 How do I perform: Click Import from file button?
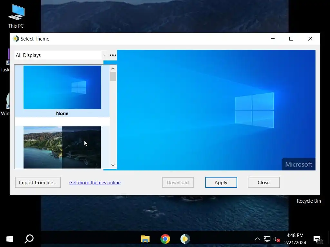tap(38, 182)
